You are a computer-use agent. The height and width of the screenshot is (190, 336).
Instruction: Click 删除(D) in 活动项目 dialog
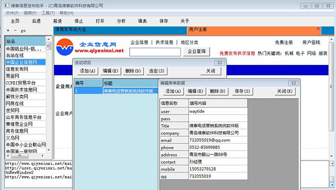[133, 71]
